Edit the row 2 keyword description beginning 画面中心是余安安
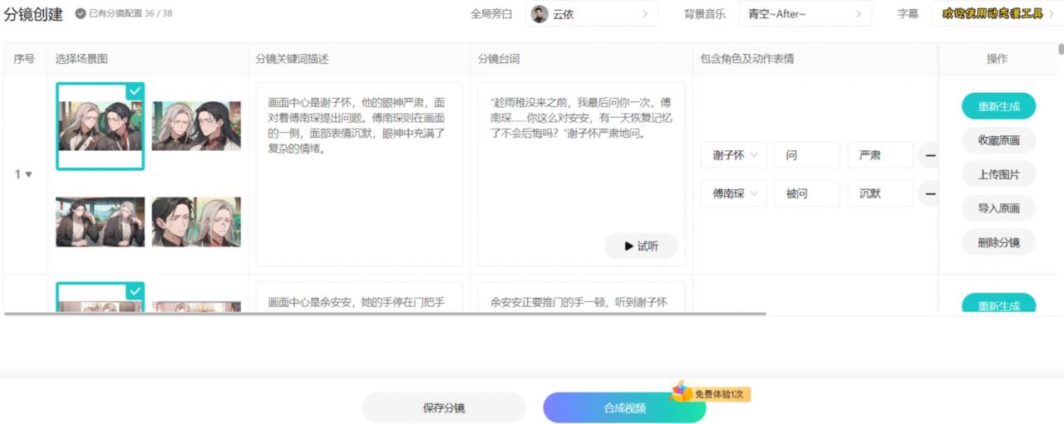 pyautogui.click(x=359, y=297)
